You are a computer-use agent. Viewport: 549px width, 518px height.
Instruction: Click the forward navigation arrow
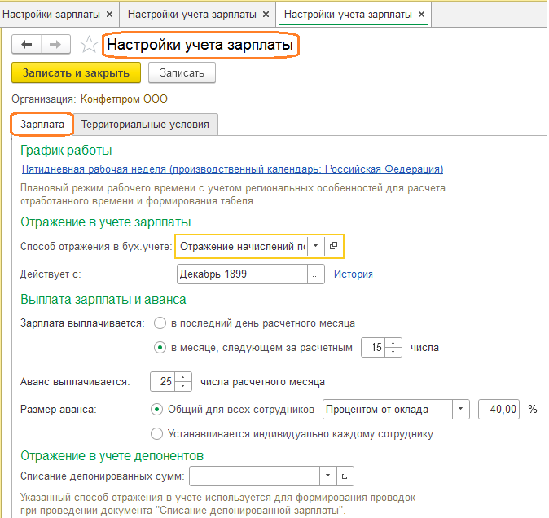[x=54, y=45]
